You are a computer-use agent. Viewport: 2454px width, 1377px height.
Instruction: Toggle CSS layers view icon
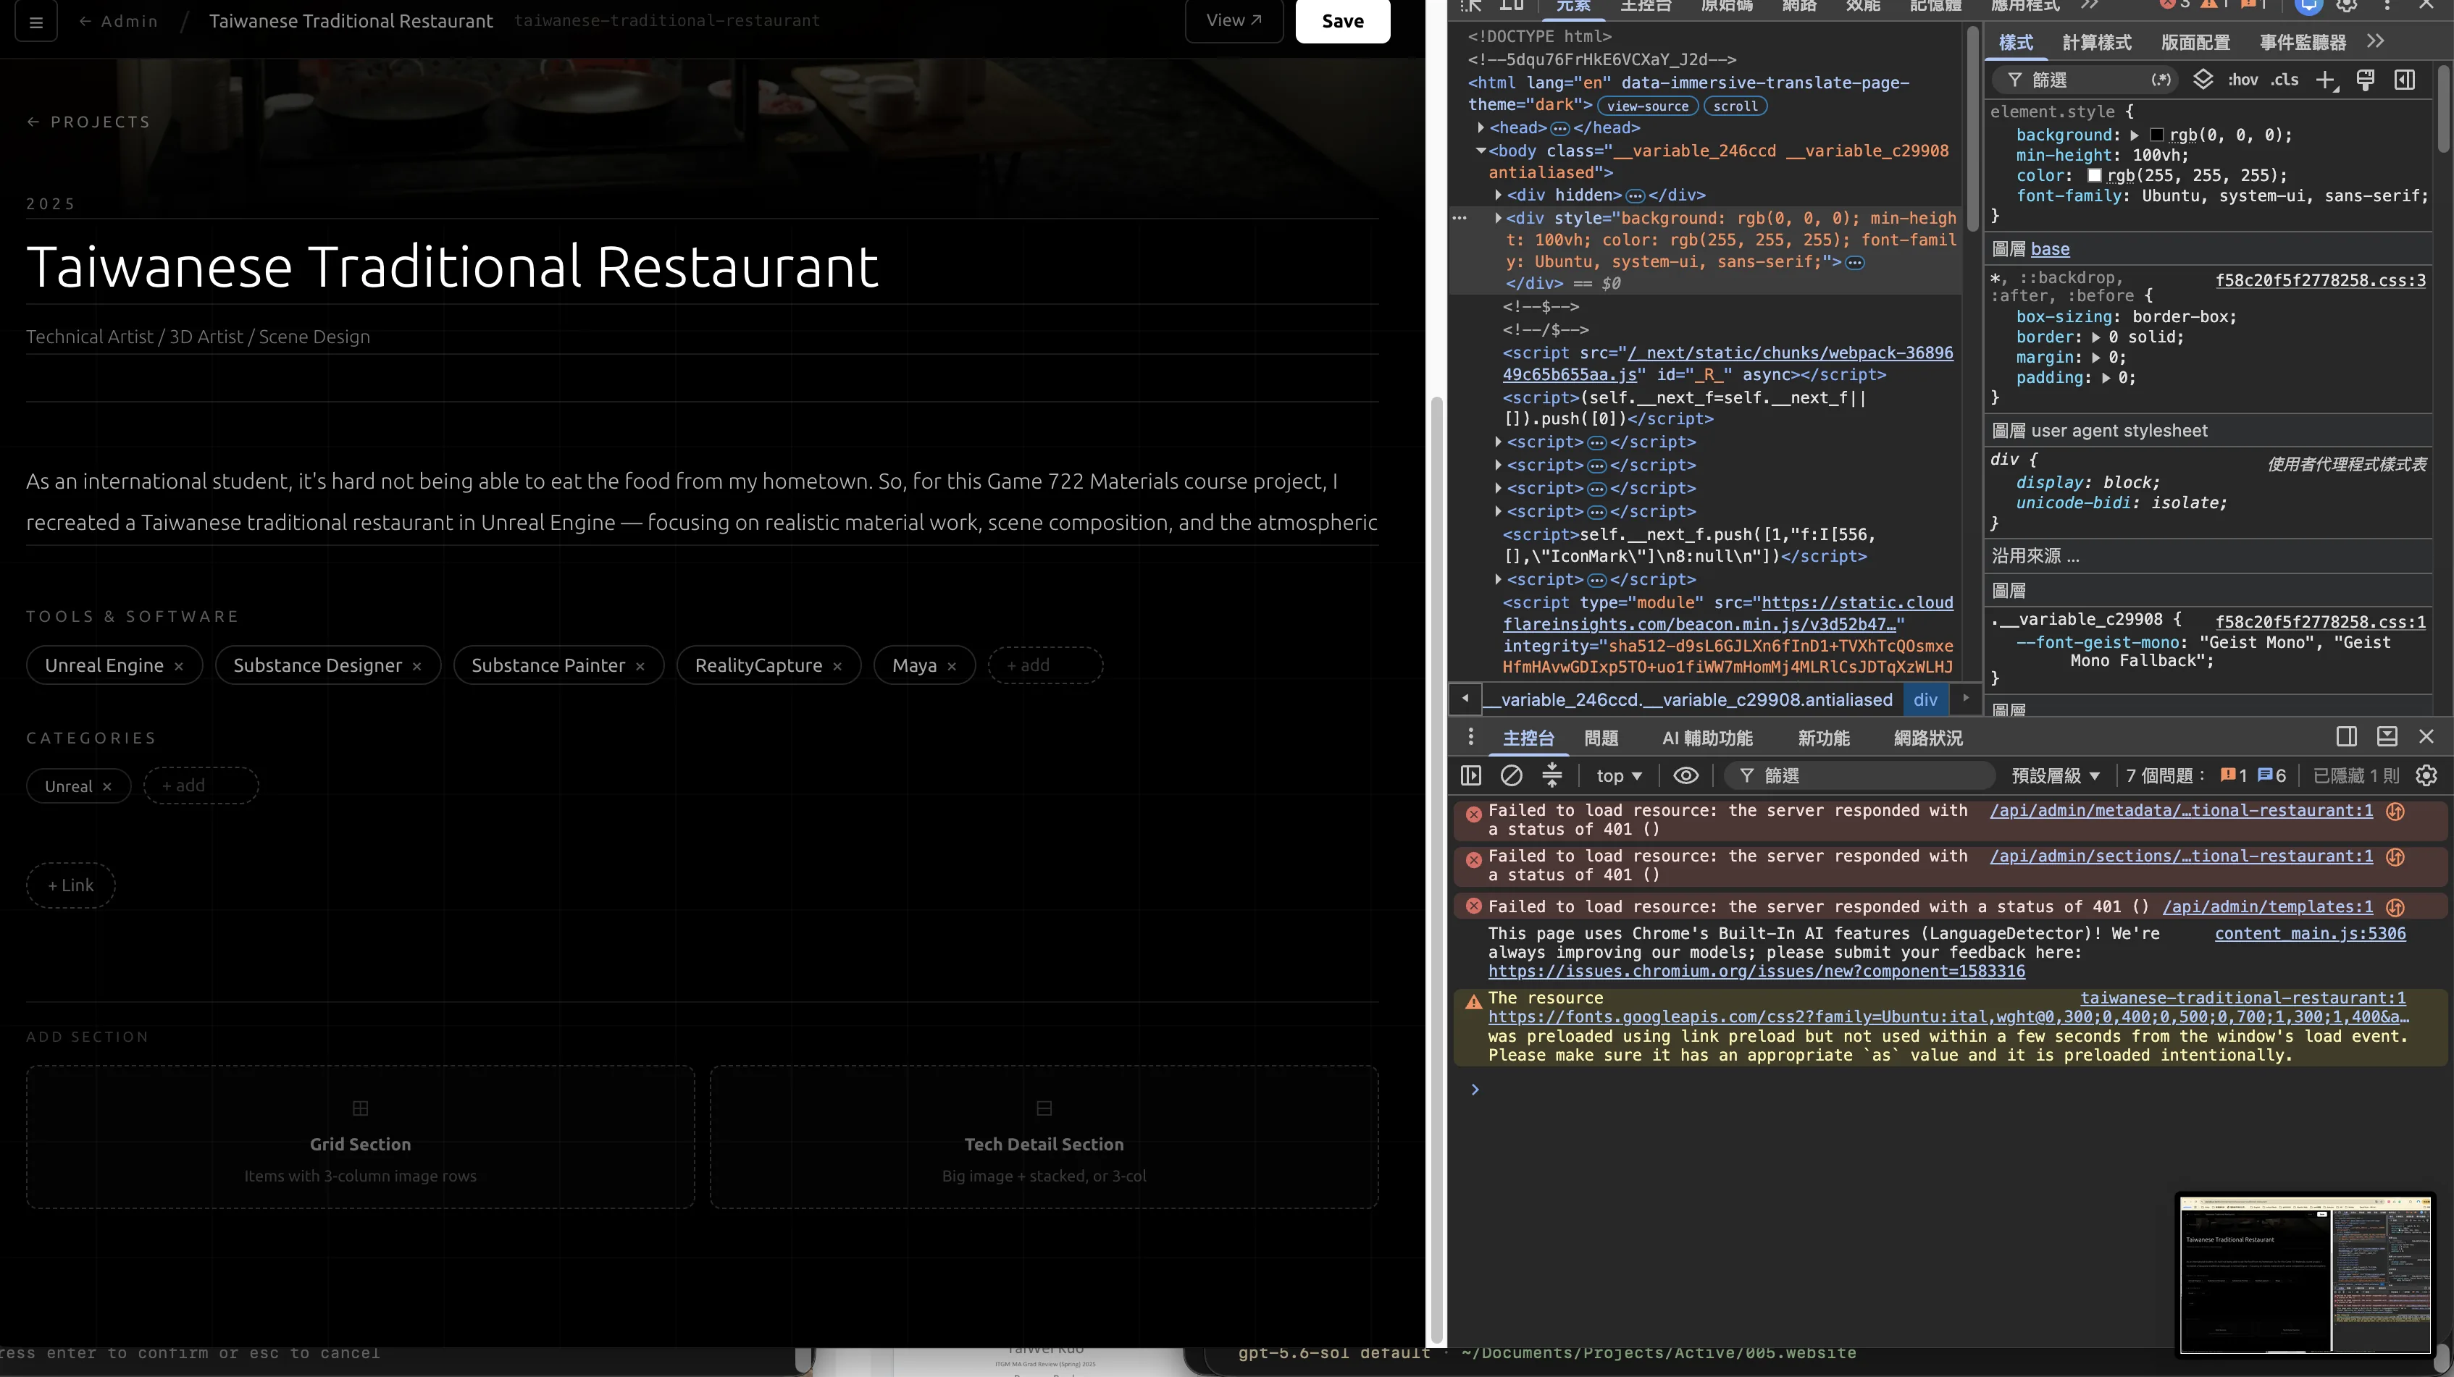coord(2203,79)
